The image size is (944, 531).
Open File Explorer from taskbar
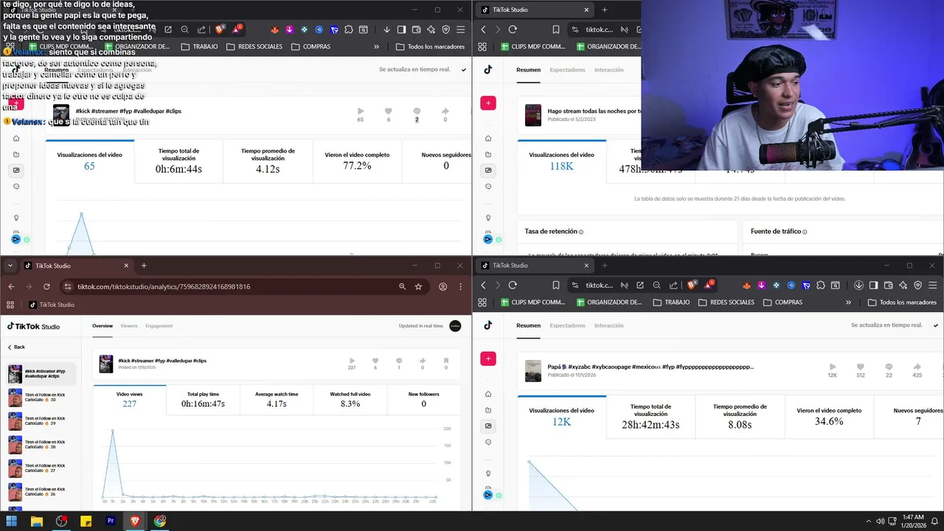click(x=36, y=521)
